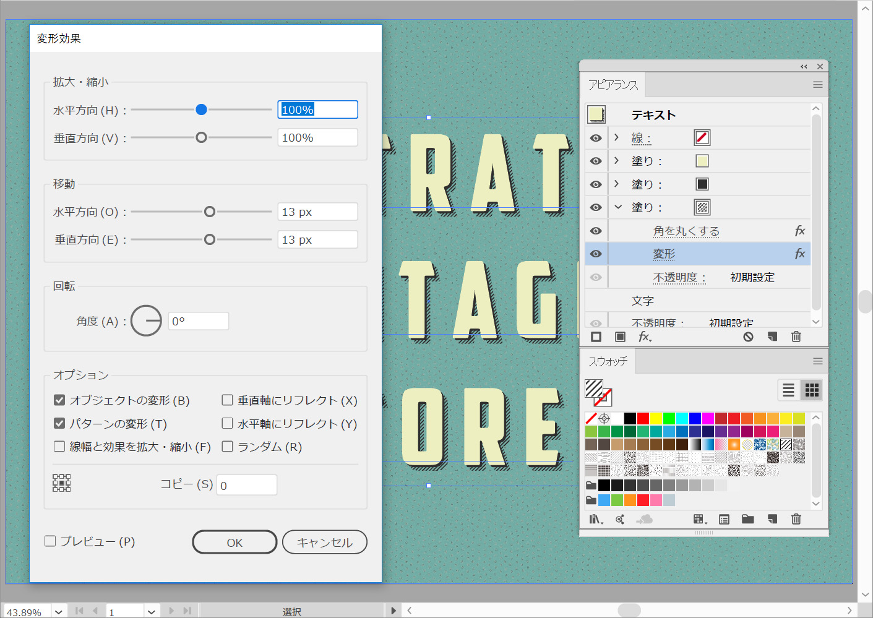873x618 pixels.
Task: Click Clear Appearance icon in Appearance panel
Action: pyautogui.click(x=748, y=337)
